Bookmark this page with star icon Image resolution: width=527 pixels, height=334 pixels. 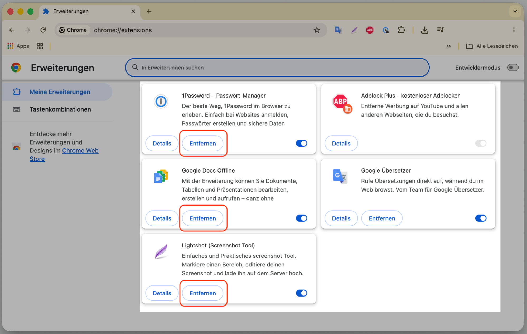[x=317, y=30]
